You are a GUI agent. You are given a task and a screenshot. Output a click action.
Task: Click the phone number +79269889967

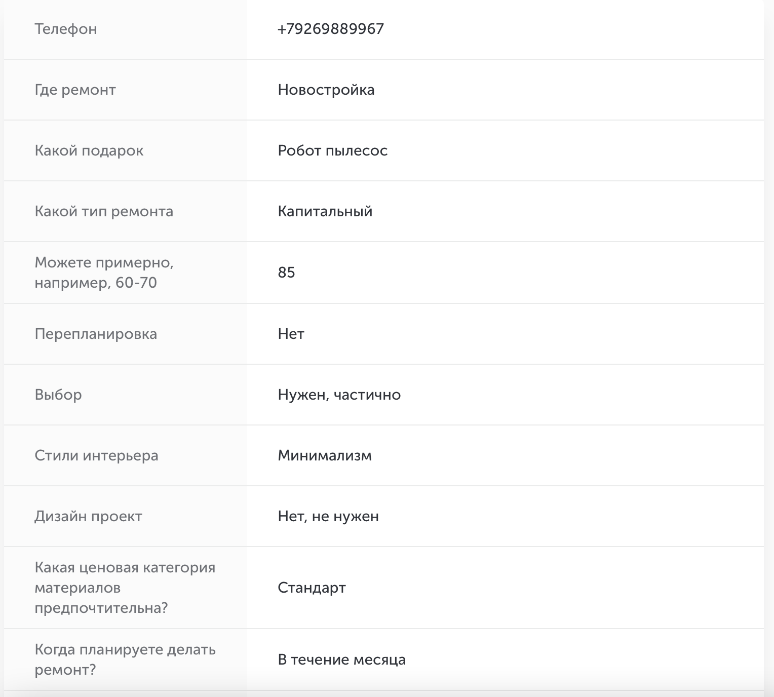click(331, 29)
